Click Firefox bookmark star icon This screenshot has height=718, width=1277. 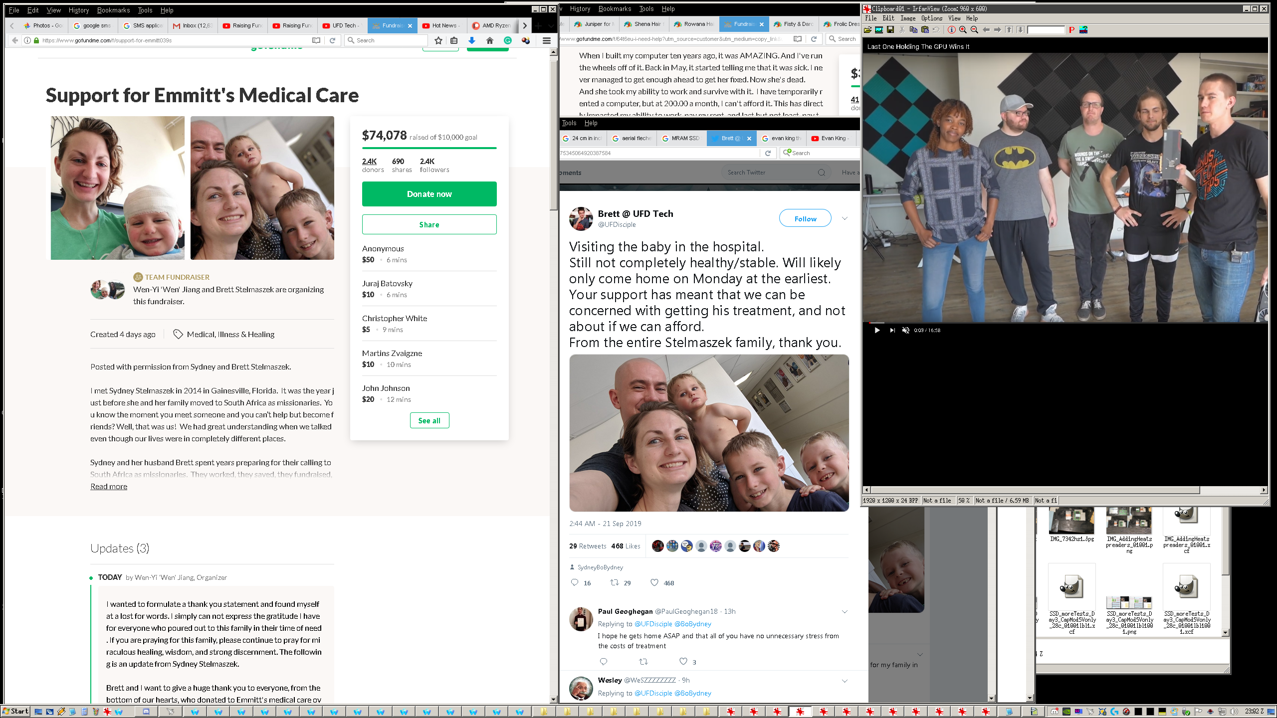[438, 40]
